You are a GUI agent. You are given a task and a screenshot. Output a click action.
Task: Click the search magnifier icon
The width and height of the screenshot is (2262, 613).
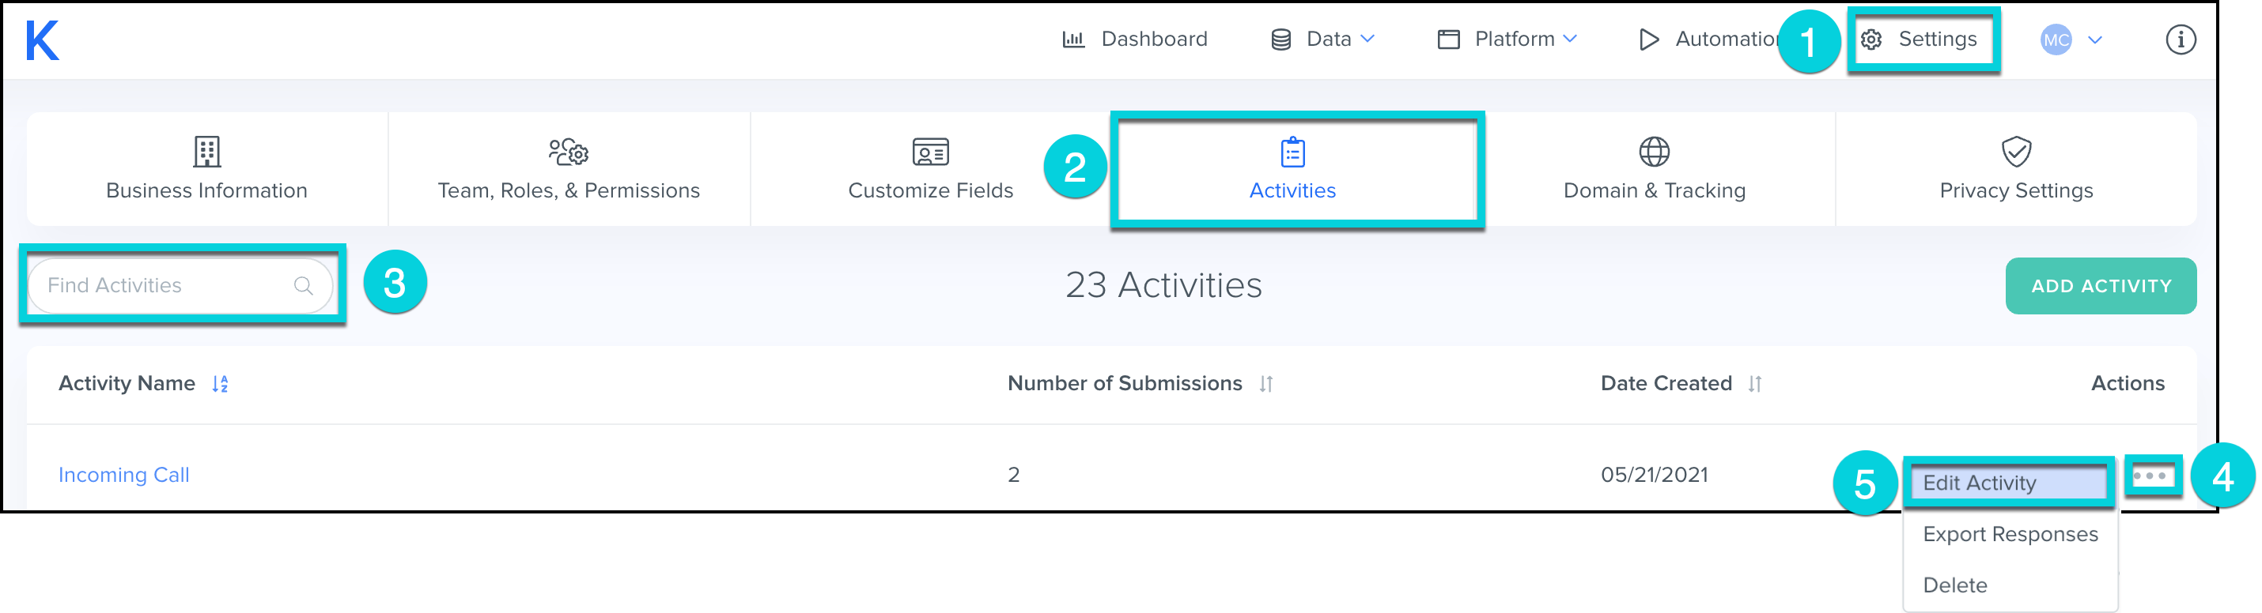click(303, 286)
